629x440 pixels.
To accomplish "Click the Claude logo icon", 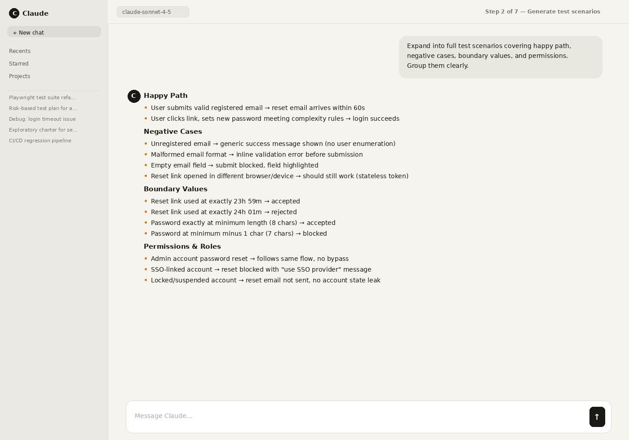I will [14, 13].
